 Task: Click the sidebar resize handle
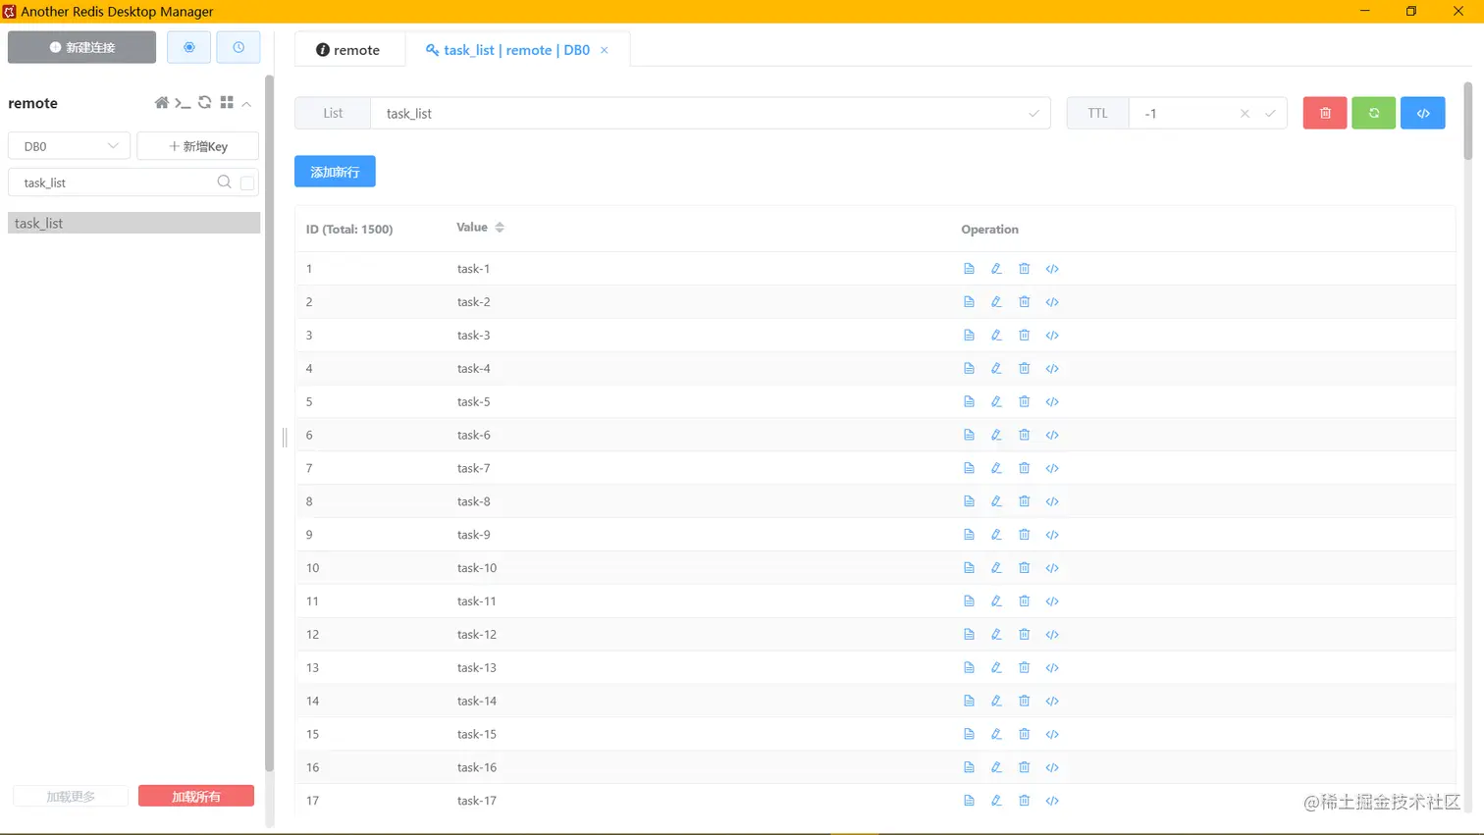click(x=285, y=437)
